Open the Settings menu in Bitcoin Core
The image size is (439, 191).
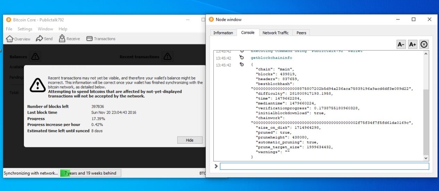click(25, 29)
